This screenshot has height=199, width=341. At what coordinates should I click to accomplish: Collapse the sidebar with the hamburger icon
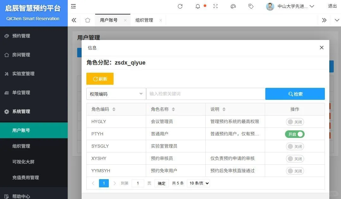point(73,6)
